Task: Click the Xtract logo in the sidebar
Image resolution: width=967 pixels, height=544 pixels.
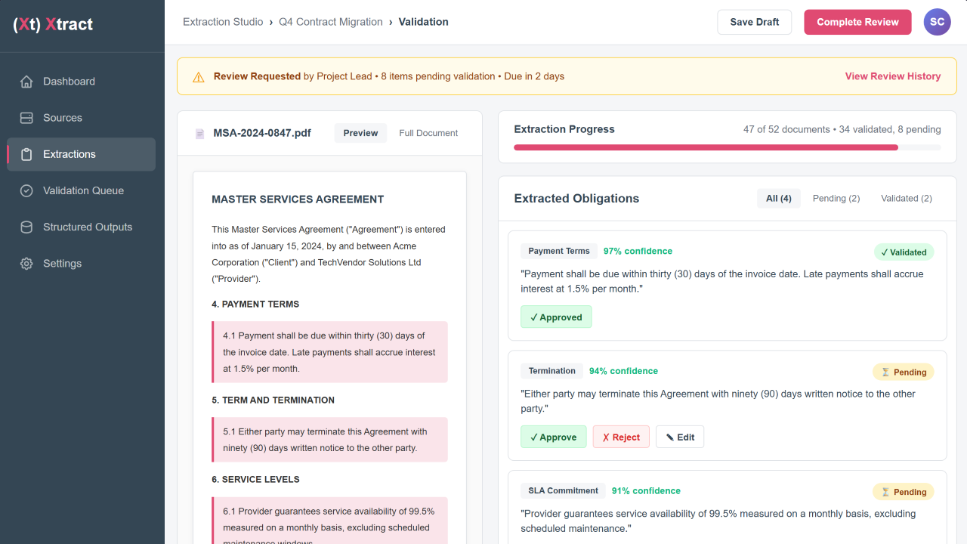Action: click(x=53, y=24)
